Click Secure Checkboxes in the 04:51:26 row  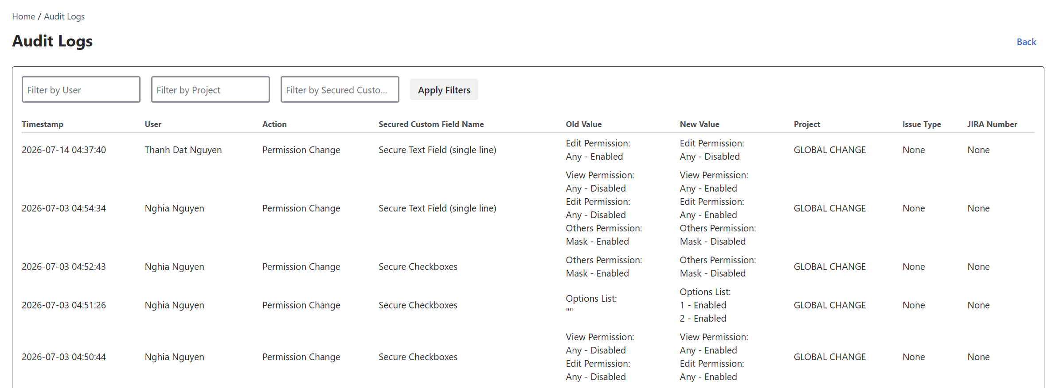pyautogui.click(x=418, y=305)
